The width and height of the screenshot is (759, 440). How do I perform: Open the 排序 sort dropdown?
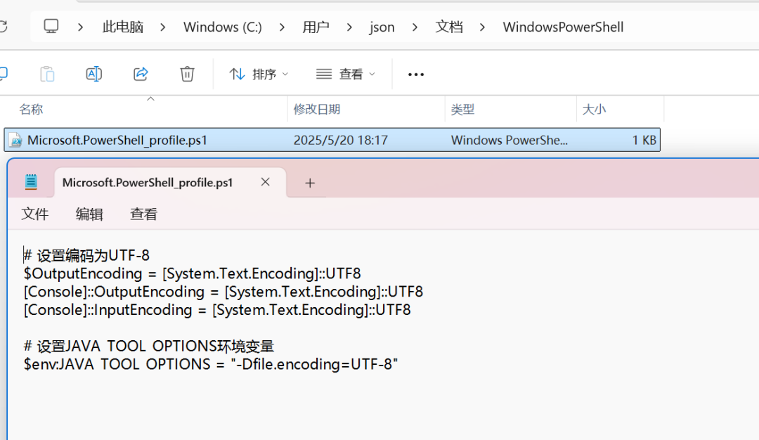tap(259, 74)
